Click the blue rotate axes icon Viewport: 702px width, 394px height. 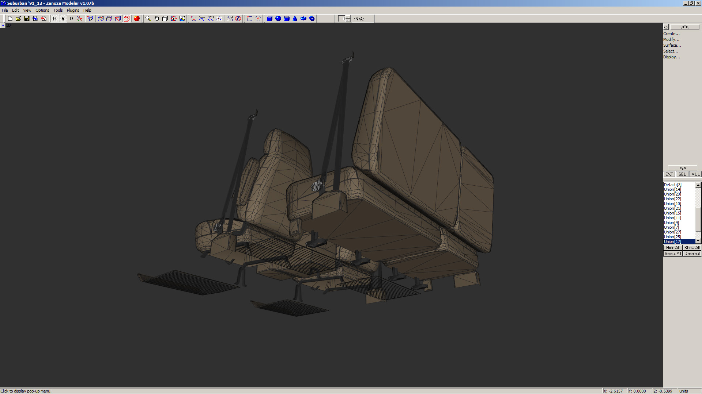[211, 19]
